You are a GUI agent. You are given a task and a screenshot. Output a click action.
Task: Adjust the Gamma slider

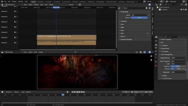(178, 69)
